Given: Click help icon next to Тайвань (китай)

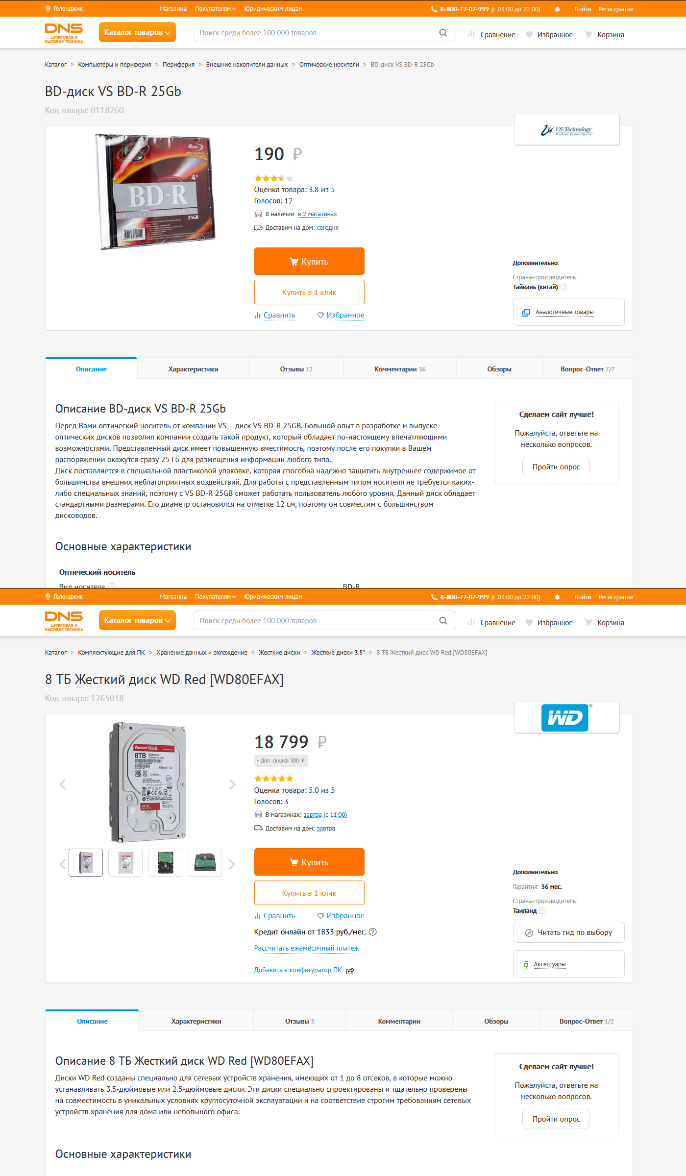Looking at the screenshot, I should [563, 287].
